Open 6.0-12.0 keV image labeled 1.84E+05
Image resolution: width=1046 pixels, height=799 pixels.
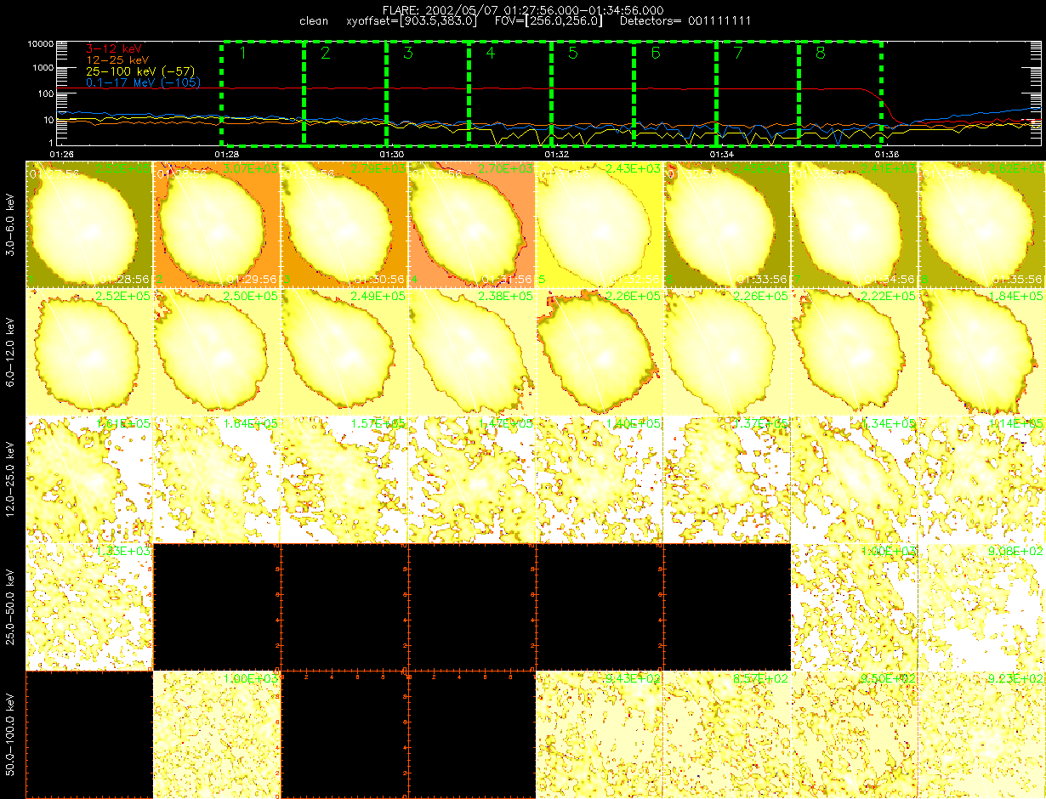[982, 352]
